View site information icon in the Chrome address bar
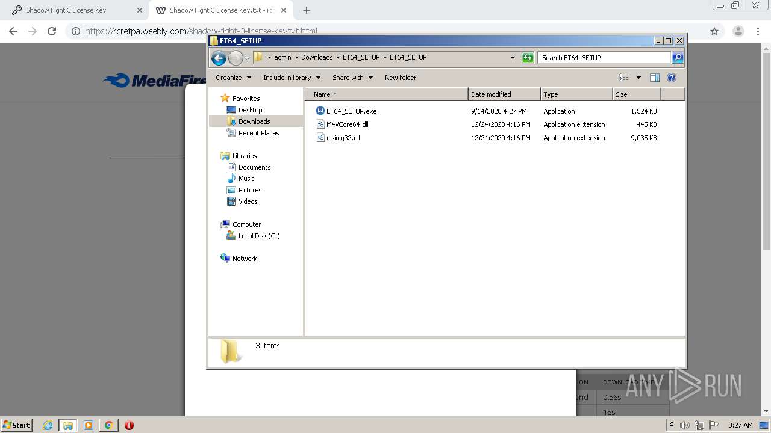771x433 pixels. click(76, 31)
